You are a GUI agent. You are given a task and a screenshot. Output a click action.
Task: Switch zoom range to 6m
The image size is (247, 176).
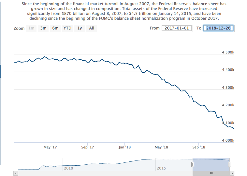[55, 28]
